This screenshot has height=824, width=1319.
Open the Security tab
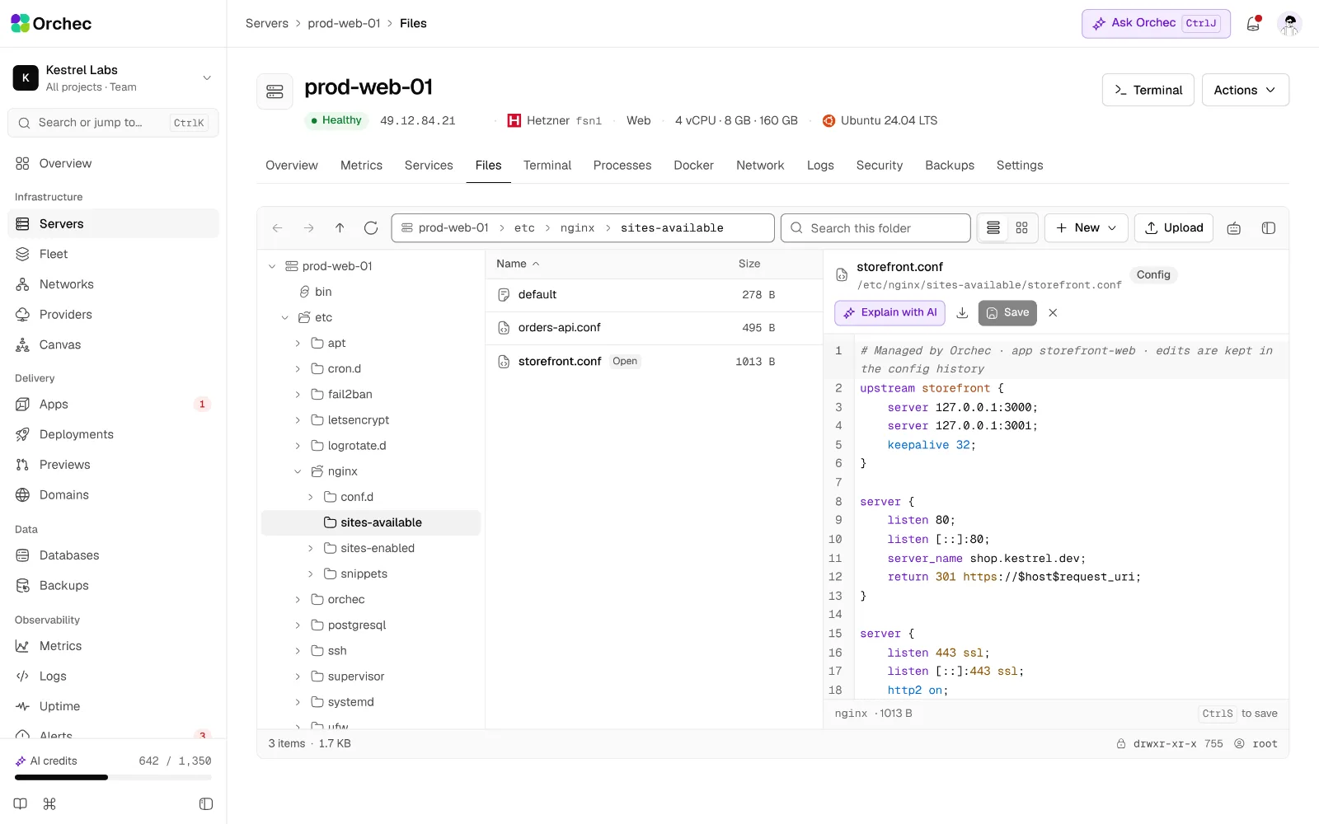tap(880, 166)
